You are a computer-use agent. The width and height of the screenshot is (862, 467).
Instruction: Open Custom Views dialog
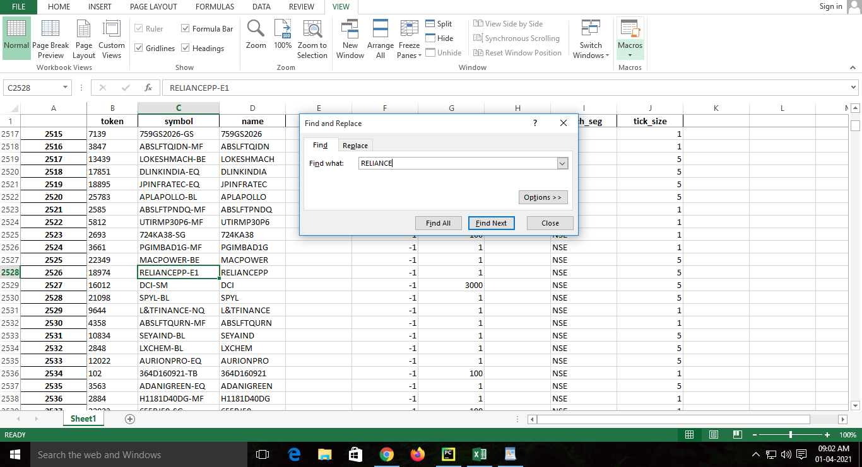point(112,38)
